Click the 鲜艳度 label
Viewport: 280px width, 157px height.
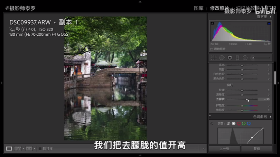pos(220,106)
